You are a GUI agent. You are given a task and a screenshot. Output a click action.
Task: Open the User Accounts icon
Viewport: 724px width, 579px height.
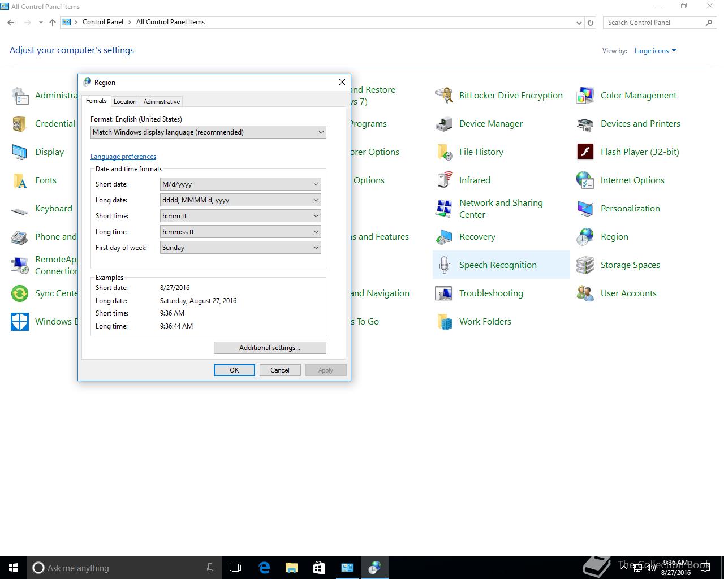pos(585,293)
